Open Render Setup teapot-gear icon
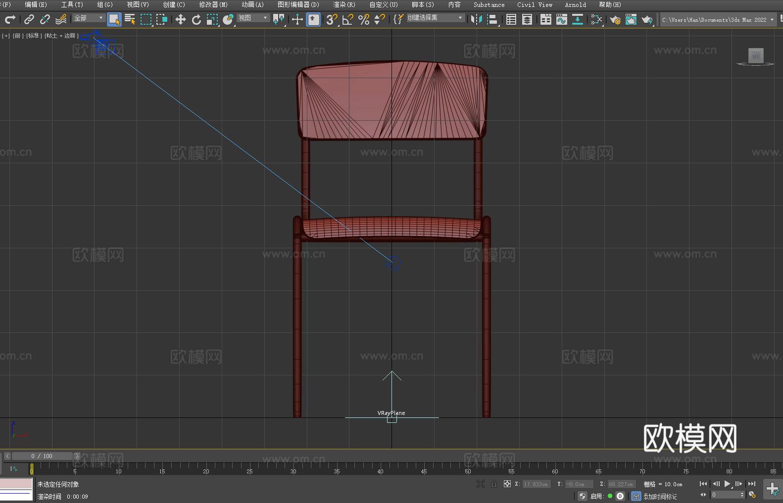 (x=615, y=19)
